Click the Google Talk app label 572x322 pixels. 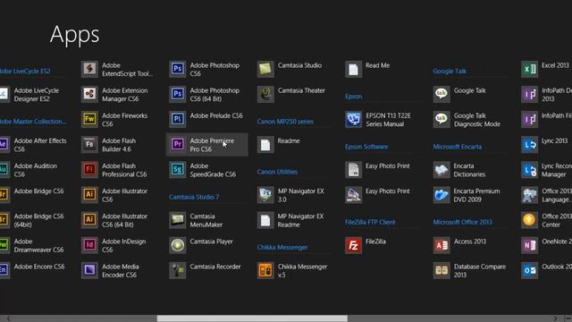point(469,90)
